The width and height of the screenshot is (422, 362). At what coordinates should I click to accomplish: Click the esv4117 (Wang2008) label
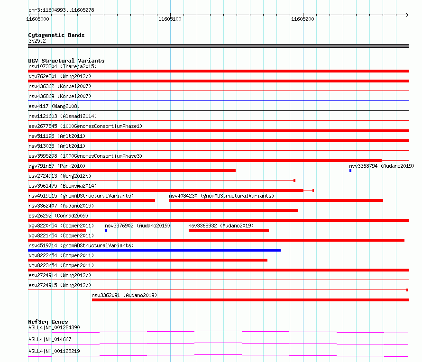pos(54,106)
